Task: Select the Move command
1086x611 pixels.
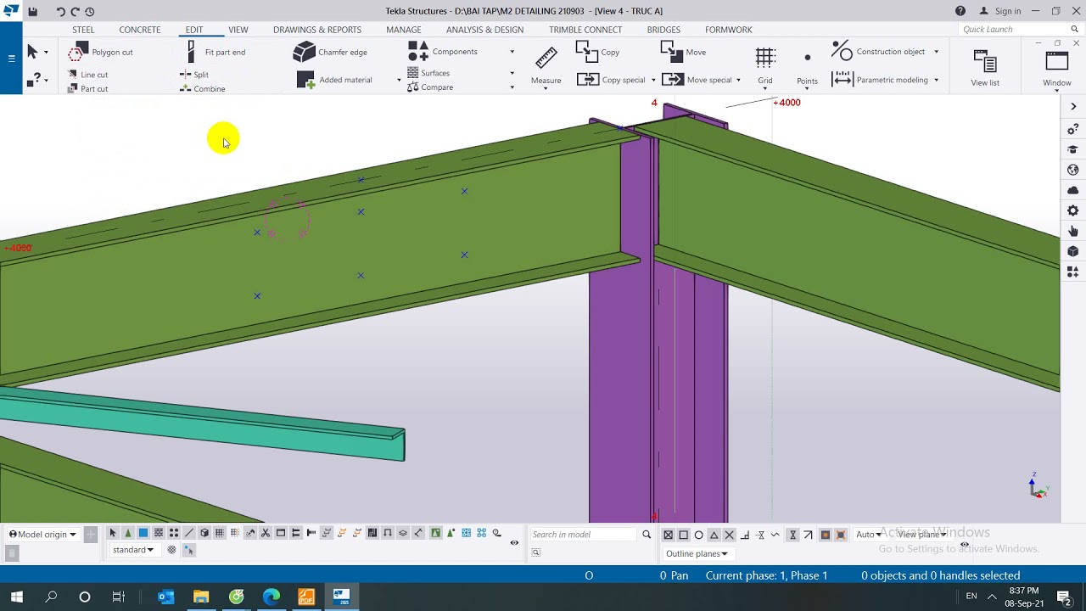Action: pyautogui.click(x=683, y=52)
